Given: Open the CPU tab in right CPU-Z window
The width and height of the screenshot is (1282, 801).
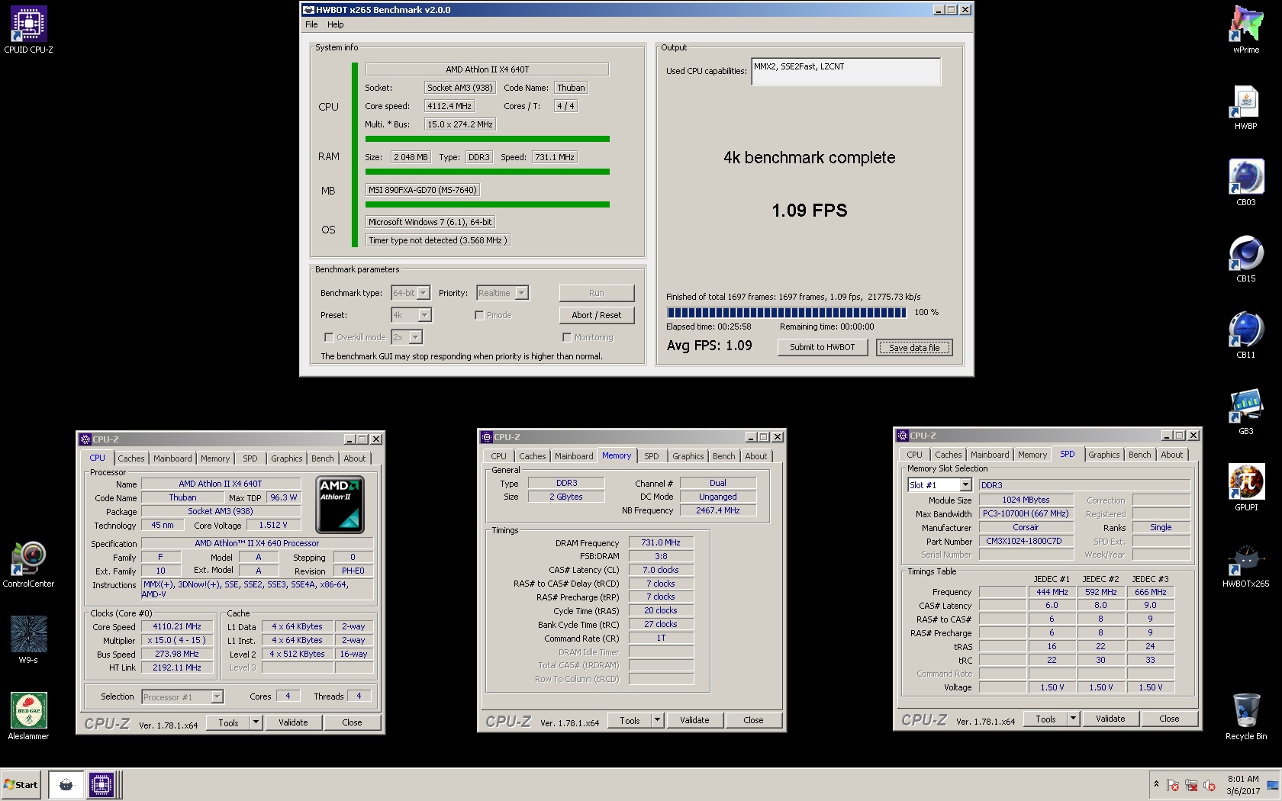Looking at the screenshot, I should [914, 455].
